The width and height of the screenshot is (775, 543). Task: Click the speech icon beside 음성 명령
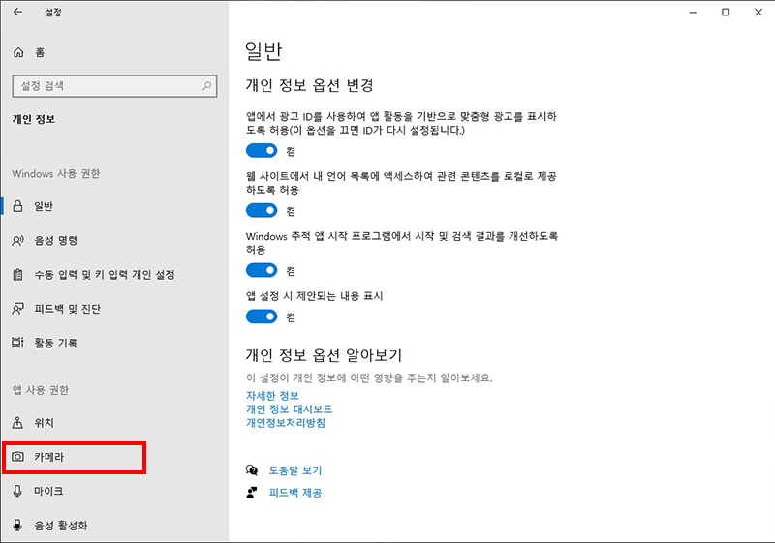click(x=17, y=240)
